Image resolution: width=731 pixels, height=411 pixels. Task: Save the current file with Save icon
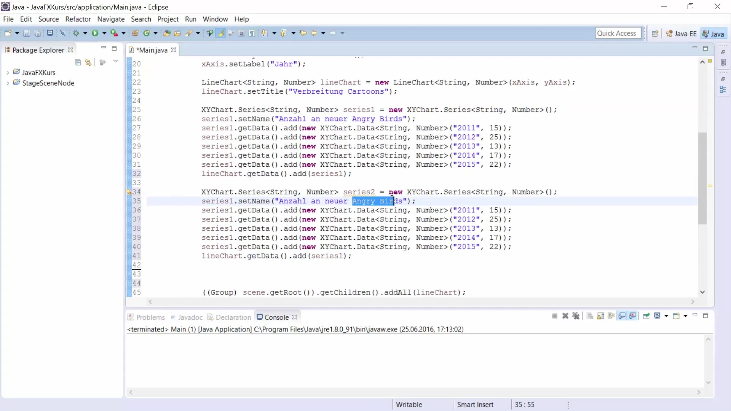coord(27,33)
